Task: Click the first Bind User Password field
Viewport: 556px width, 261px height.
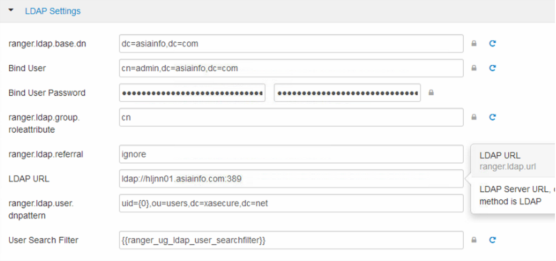Action: tap(192, 93)
